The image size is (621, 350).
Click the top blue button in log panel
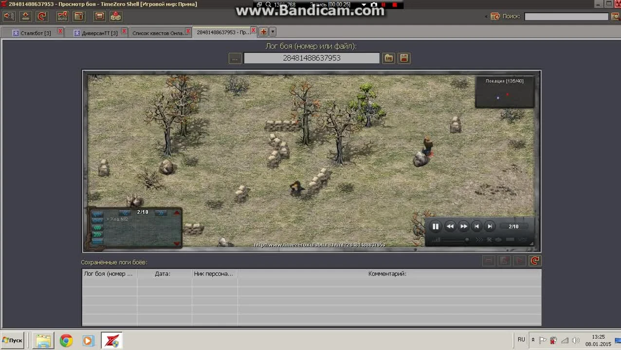(x=97, y=214)
